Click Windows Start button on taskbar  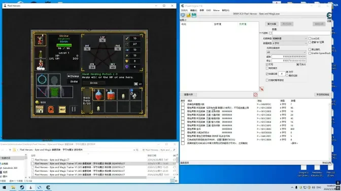click(4, 187)
